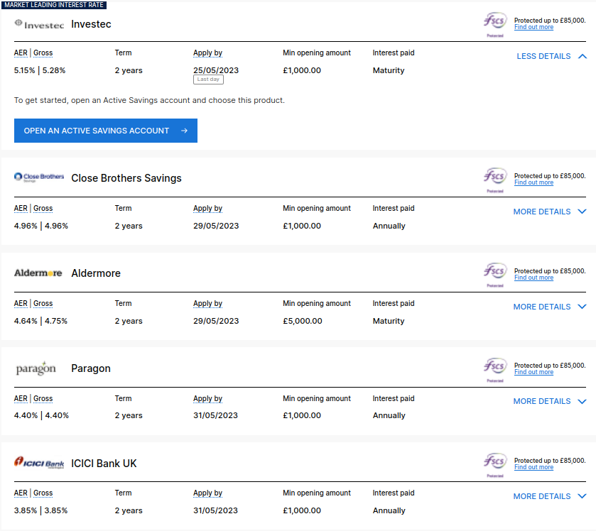Click the 'To get started' instruction text

coord(149,100)
